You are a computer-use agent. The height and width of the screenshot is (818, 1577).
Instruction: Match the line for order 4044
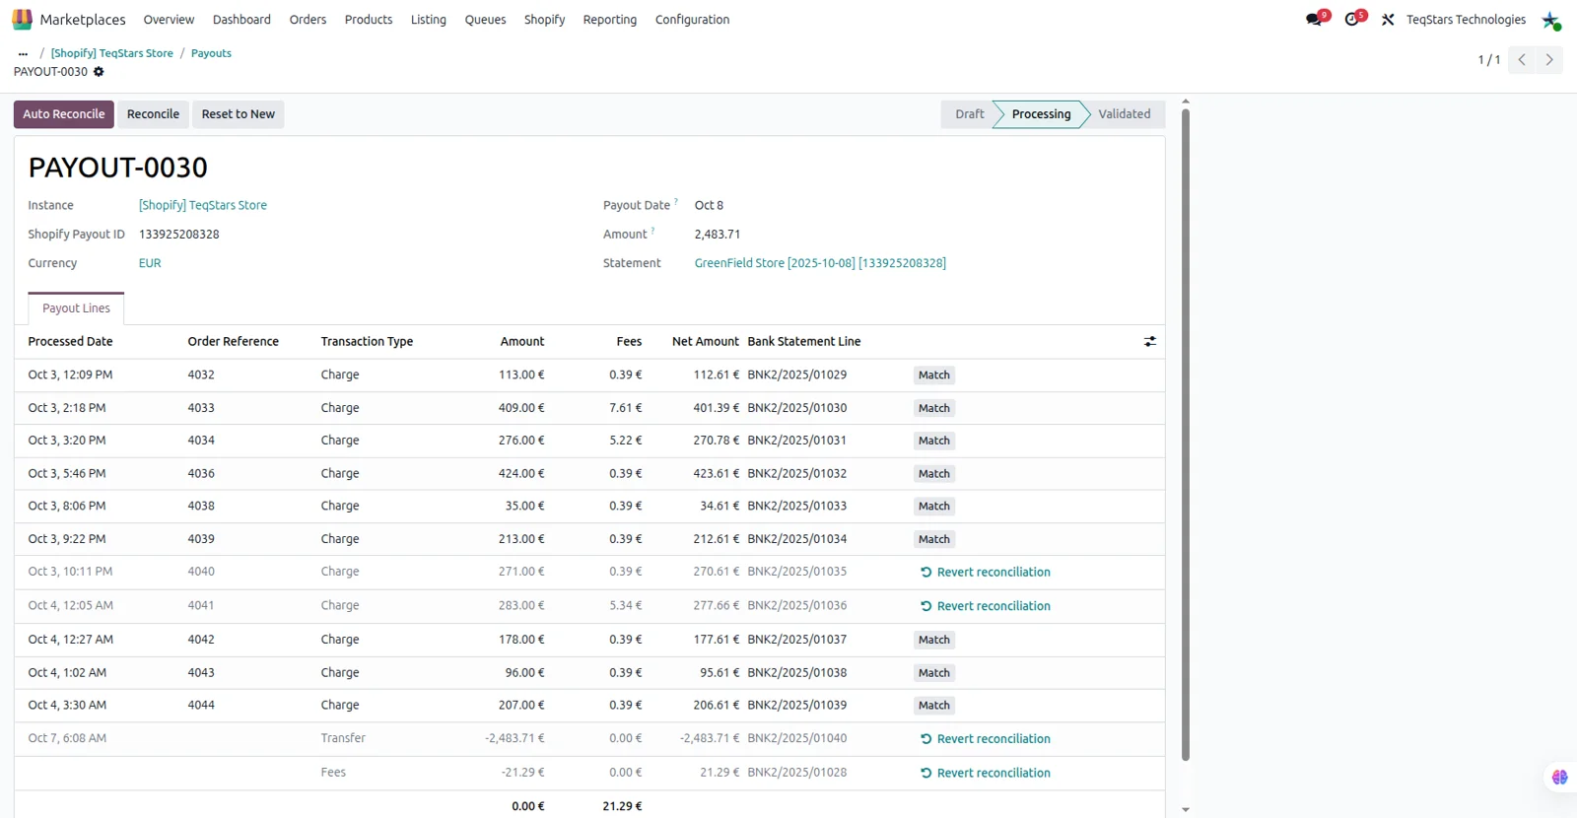[x=934, y=706]
